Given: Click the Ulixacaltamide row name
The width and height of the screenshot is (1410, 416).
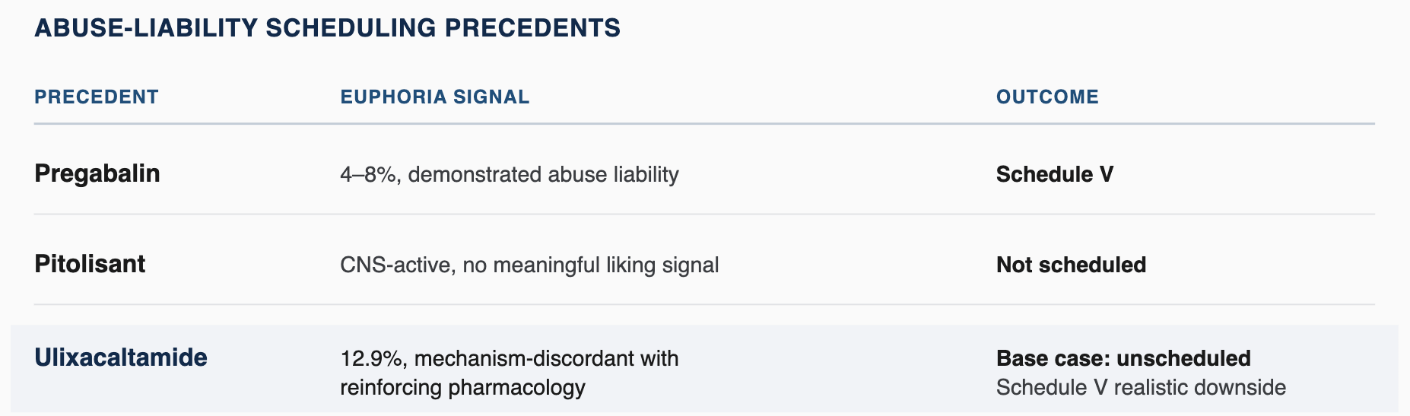Looking at the screenshot, I should coord(121,357).
